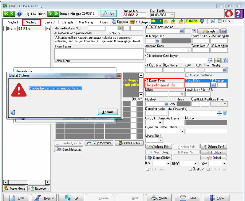
Task: Expand İkincil İşlem dropdown
Action: [225, 104]
